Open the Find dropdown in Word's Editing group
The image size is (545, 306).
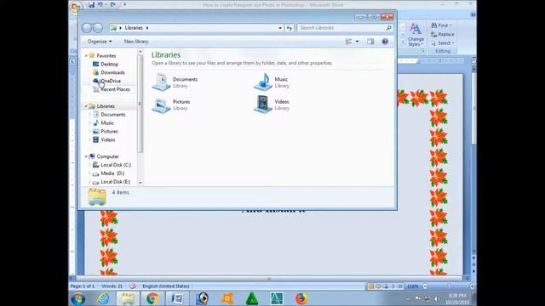441,25
